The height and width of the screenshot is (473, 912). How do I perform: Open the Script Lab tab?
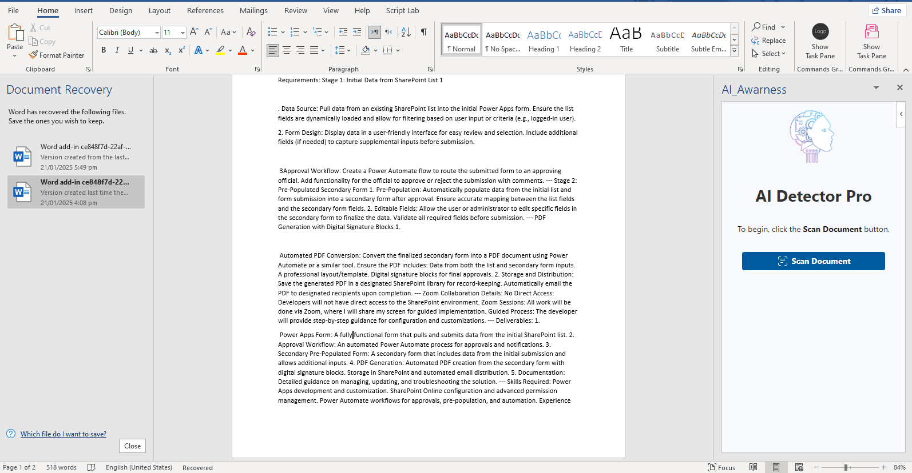(x=403, y=10)
